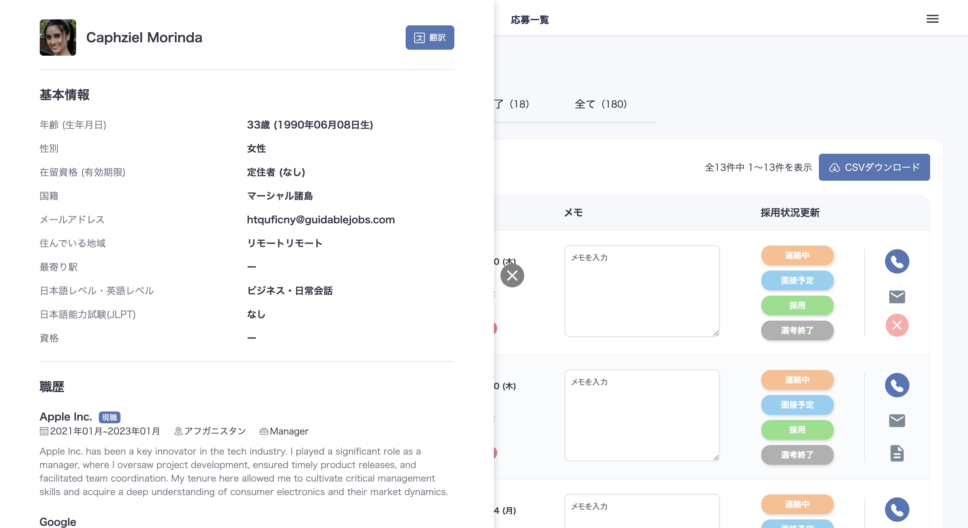Click the second メモを入力 memo field
This screenshot has height=528, width=968.
click(641, 415)
